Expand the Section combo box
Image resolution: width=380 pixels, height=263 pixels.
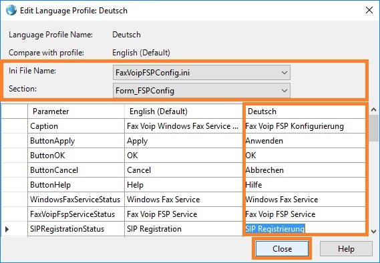click(202, 91)
